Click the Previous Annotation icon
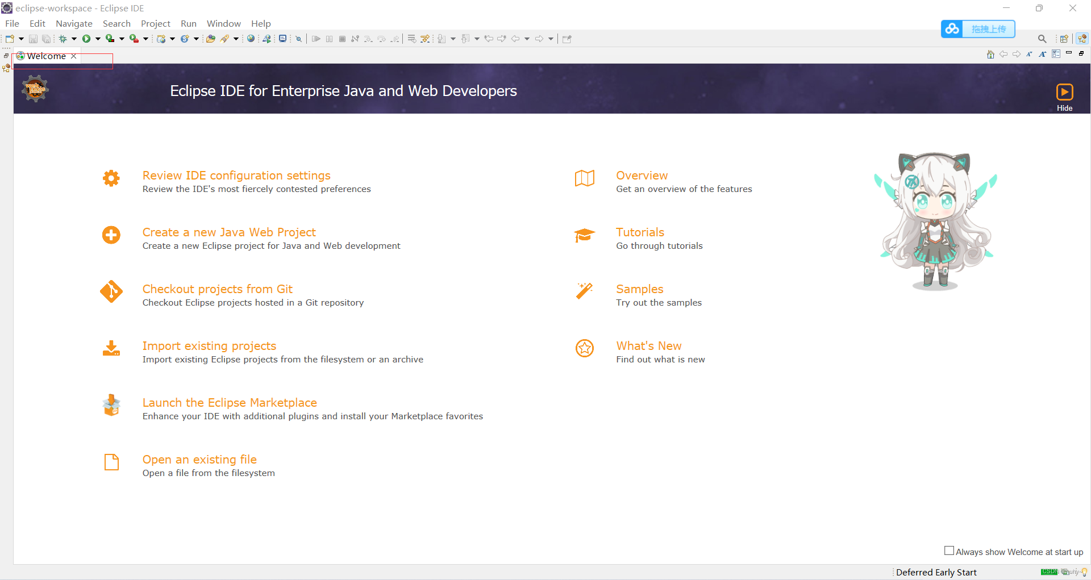Viewport: 1091px width, 580px height. coord(465,39)
